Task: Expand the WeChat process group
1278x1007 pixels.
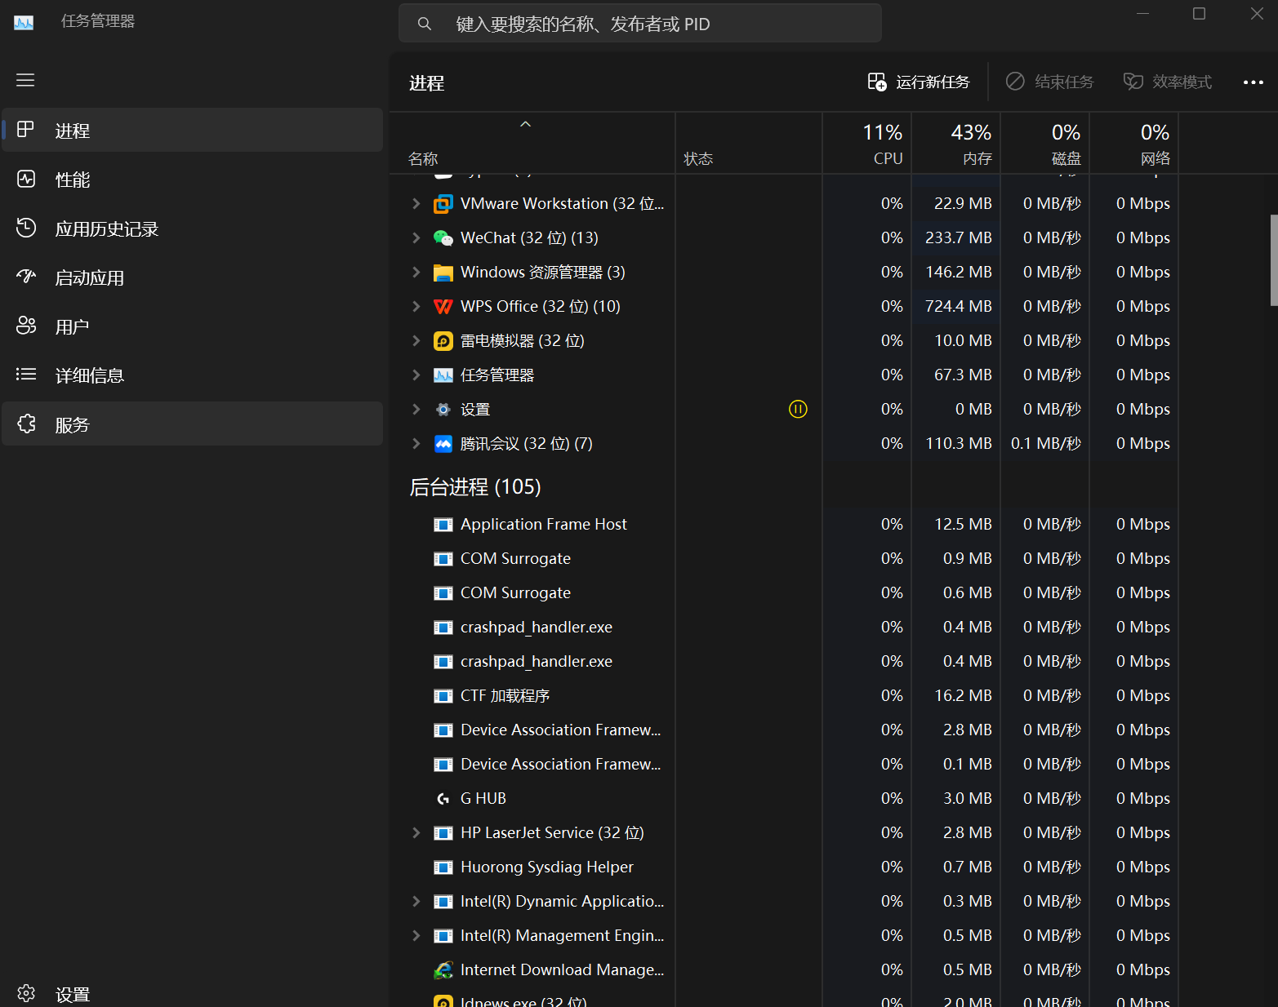Action: 416,237
